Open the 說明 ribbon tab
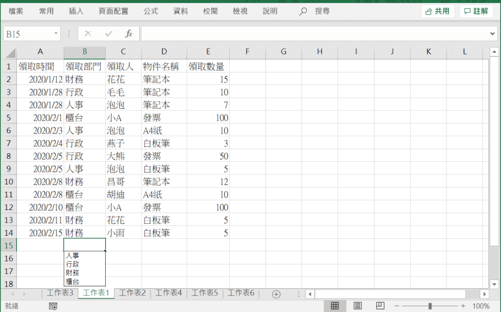This screenshot has width=501, height=312. click(270, 11)
